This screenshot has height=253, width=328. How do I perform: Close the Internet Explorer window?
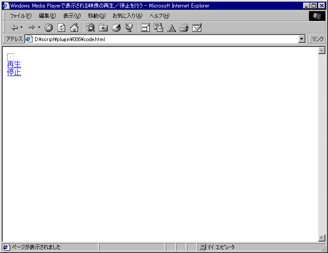(321, 6)
